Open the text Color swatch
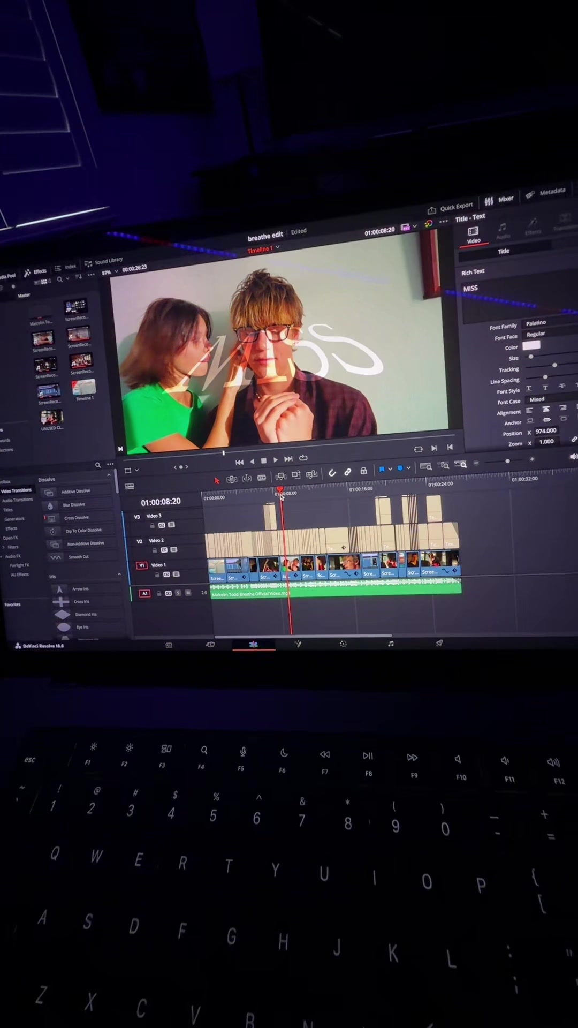 point(531,345)
